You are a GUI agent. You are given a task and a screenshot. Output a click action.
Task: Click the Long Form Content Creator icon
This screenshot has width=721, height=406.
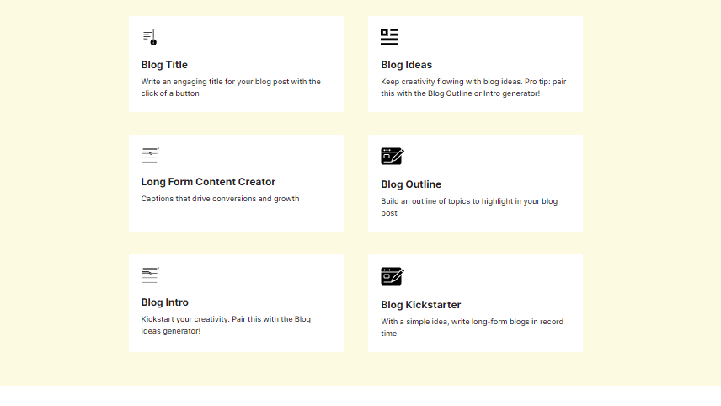point(150,155)
